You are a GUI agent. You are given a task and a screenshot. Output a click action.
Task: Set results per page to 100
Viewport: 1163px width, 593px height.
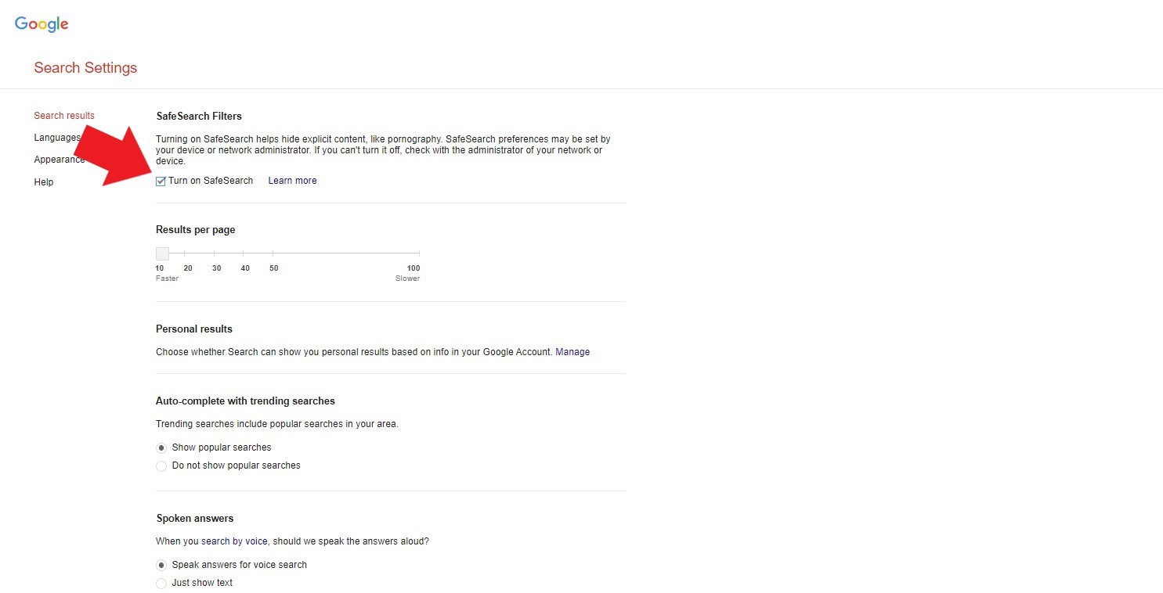pyautogui.click(x=419, y=253)
